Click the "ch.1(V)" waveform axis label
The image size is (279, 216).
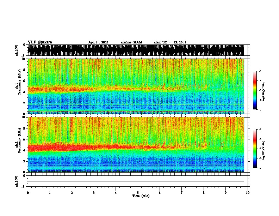(17, 50)
